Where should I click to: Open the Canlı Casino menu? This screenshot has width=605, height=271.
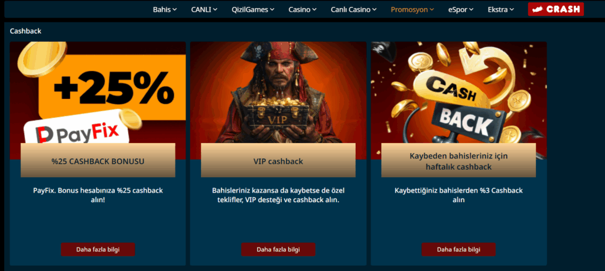354,9
